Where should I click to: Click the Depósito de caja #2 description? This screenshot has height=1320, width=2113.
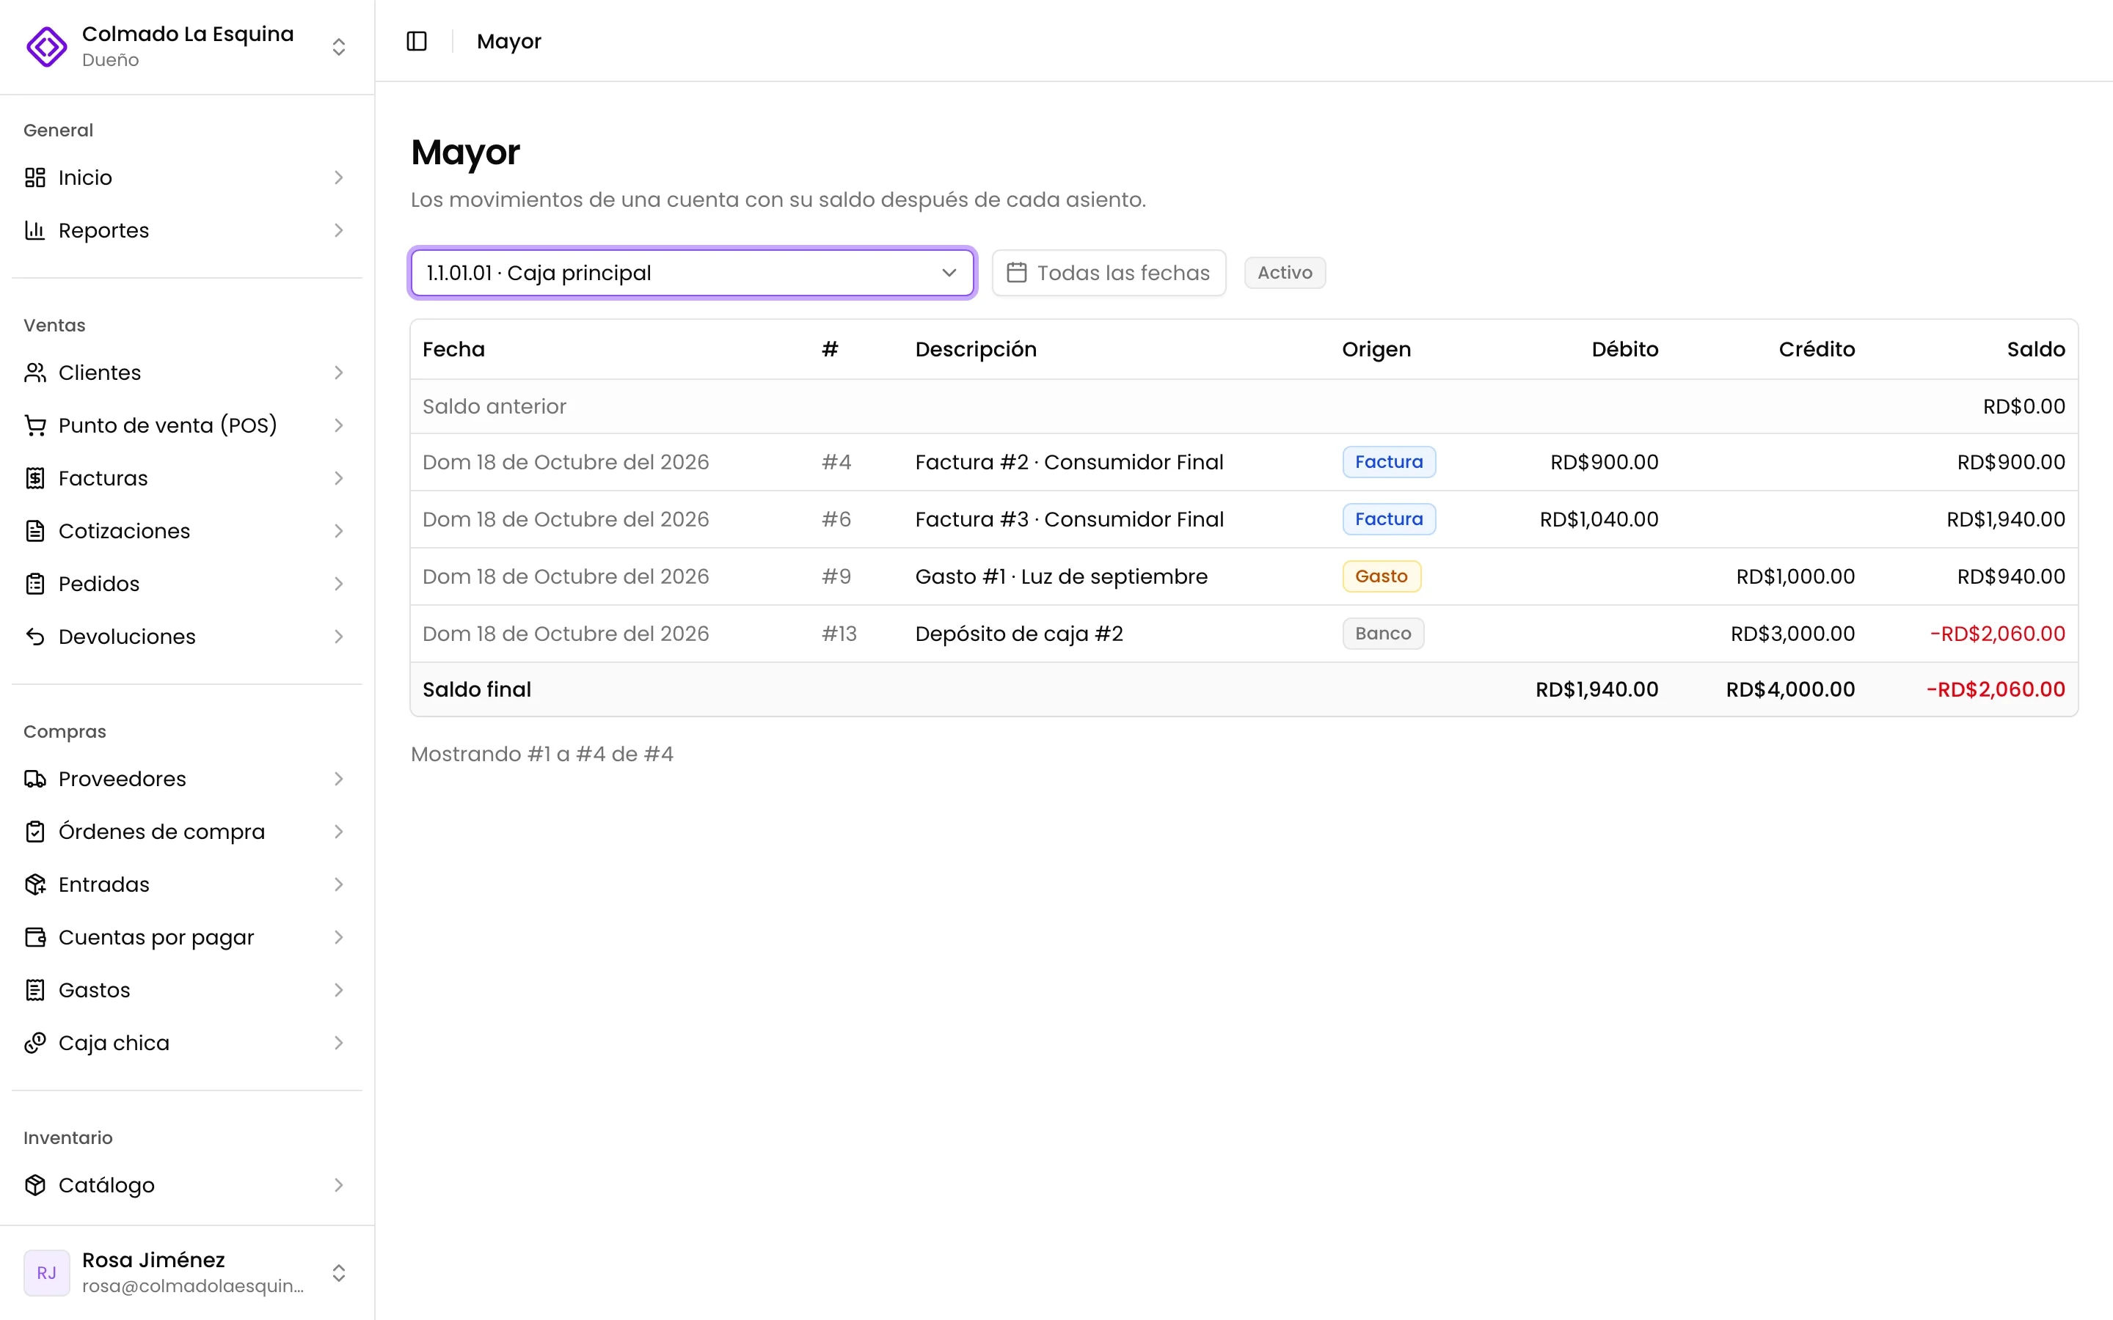click(1019, 634)
